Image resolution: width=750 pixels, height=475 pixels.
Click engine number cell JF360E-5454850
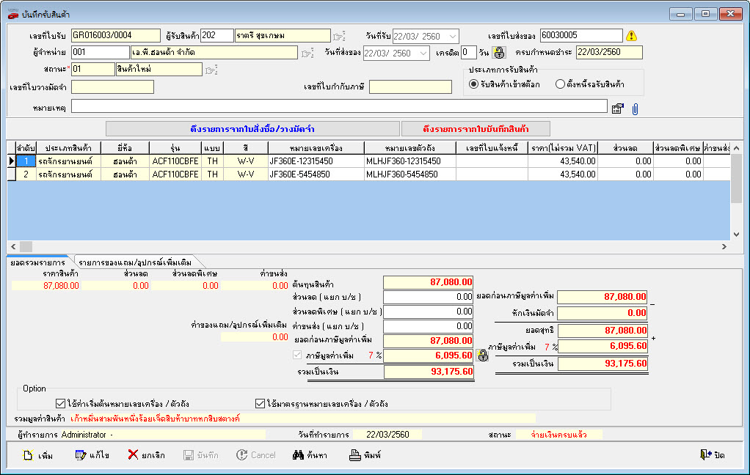(316, 174)
